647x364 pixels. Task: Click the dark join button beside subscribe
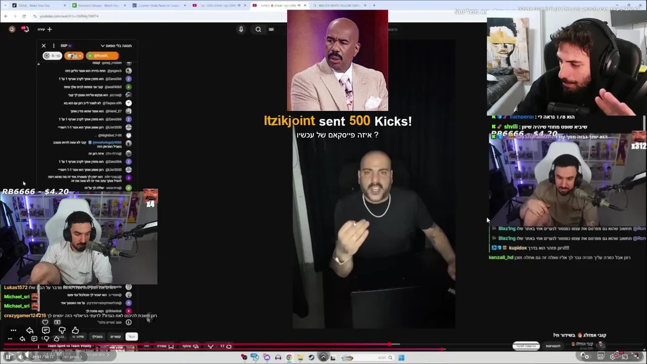553,346
